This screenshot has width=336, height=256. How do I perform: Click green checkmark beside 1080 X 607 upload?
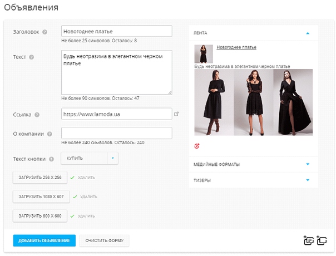tap(75, 197)
